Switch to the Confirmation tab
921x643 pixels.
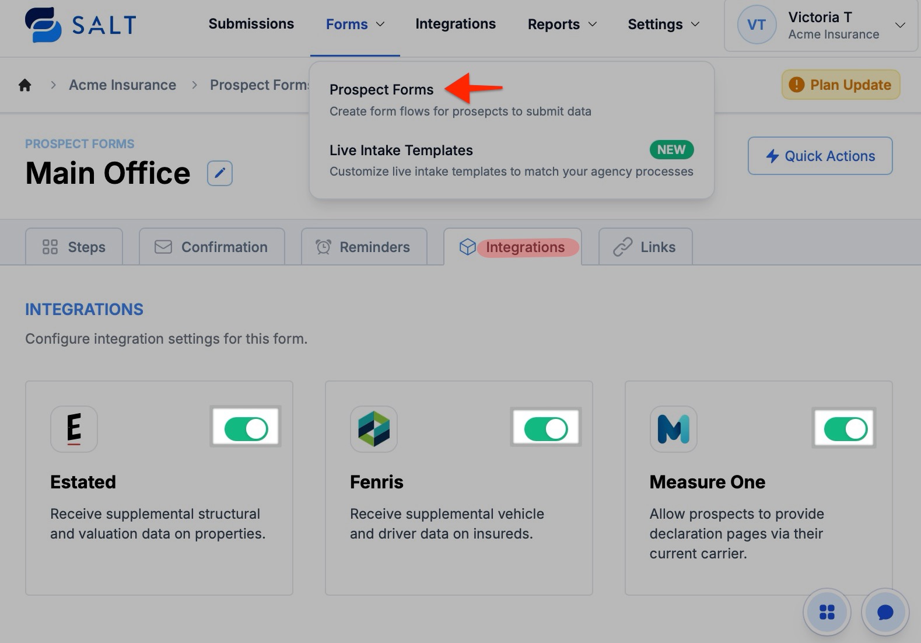212,247
